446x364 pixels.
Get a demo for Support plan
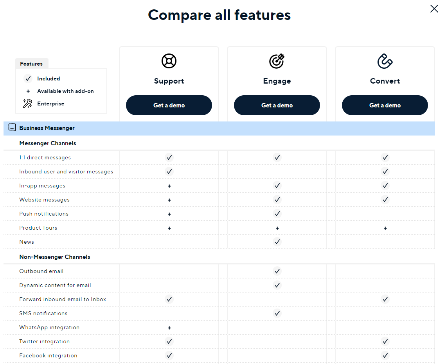pyautogui.click(x=169, y=105)
